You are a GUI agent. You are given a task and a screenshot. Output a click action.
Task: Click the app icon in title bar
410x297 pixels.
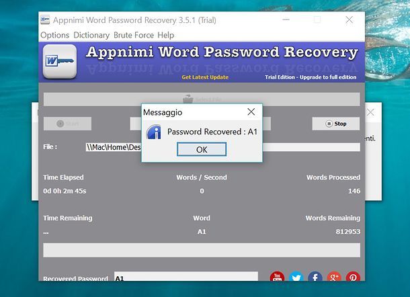(45, 20)
